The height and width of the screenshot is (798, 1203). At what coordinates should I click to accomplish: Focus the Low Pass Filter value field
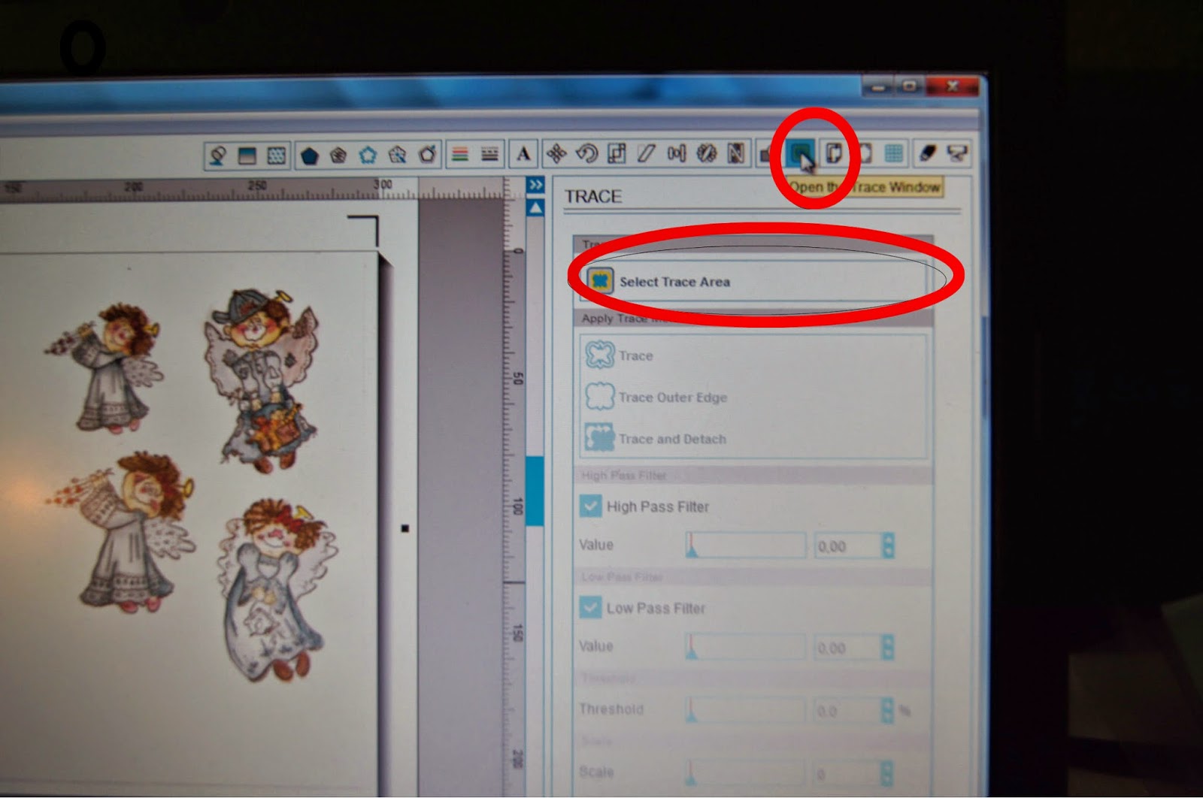pyautogui.click(x=847, y=648)
